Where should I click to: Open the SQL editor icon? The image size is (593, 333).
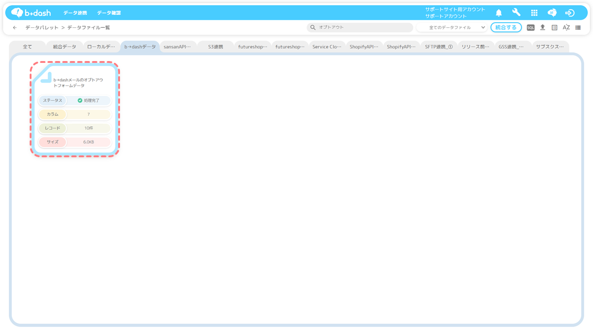(530, 28)
